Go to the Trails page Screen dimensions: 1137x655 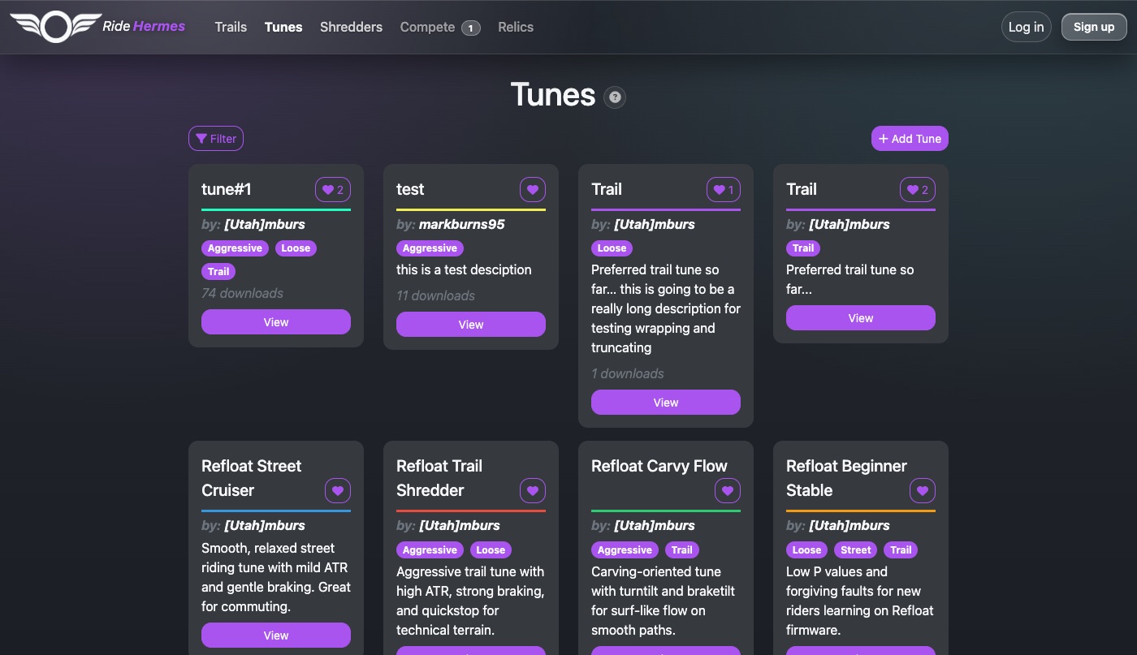pos(231,27)
